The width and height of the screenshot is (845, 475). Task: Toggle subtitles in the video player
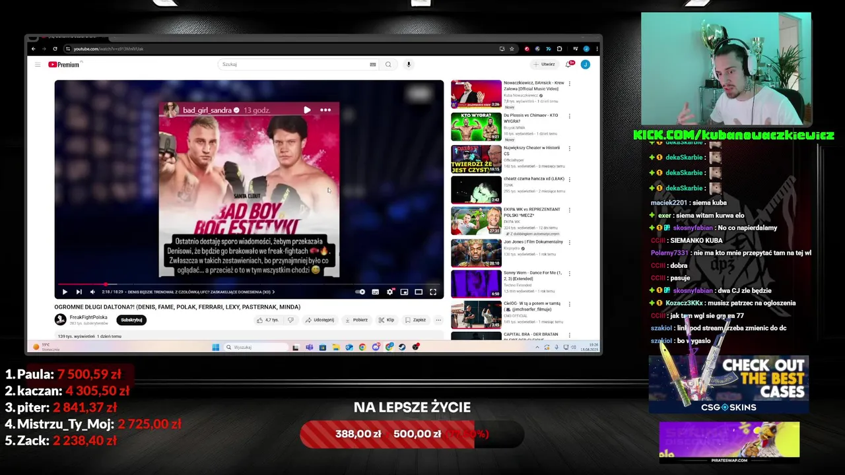click(375, 292)
